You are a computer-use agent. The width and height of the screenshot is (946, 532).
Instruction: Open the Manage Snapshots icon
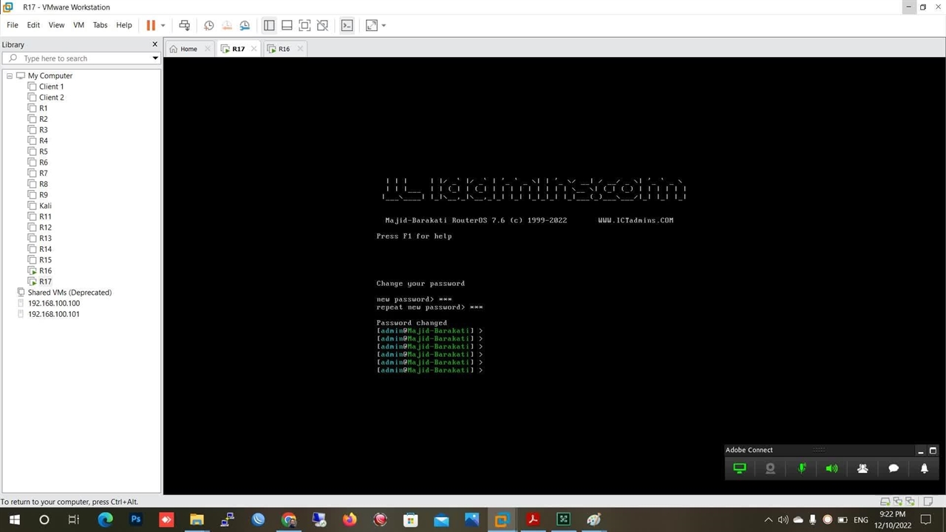(245, 25)
